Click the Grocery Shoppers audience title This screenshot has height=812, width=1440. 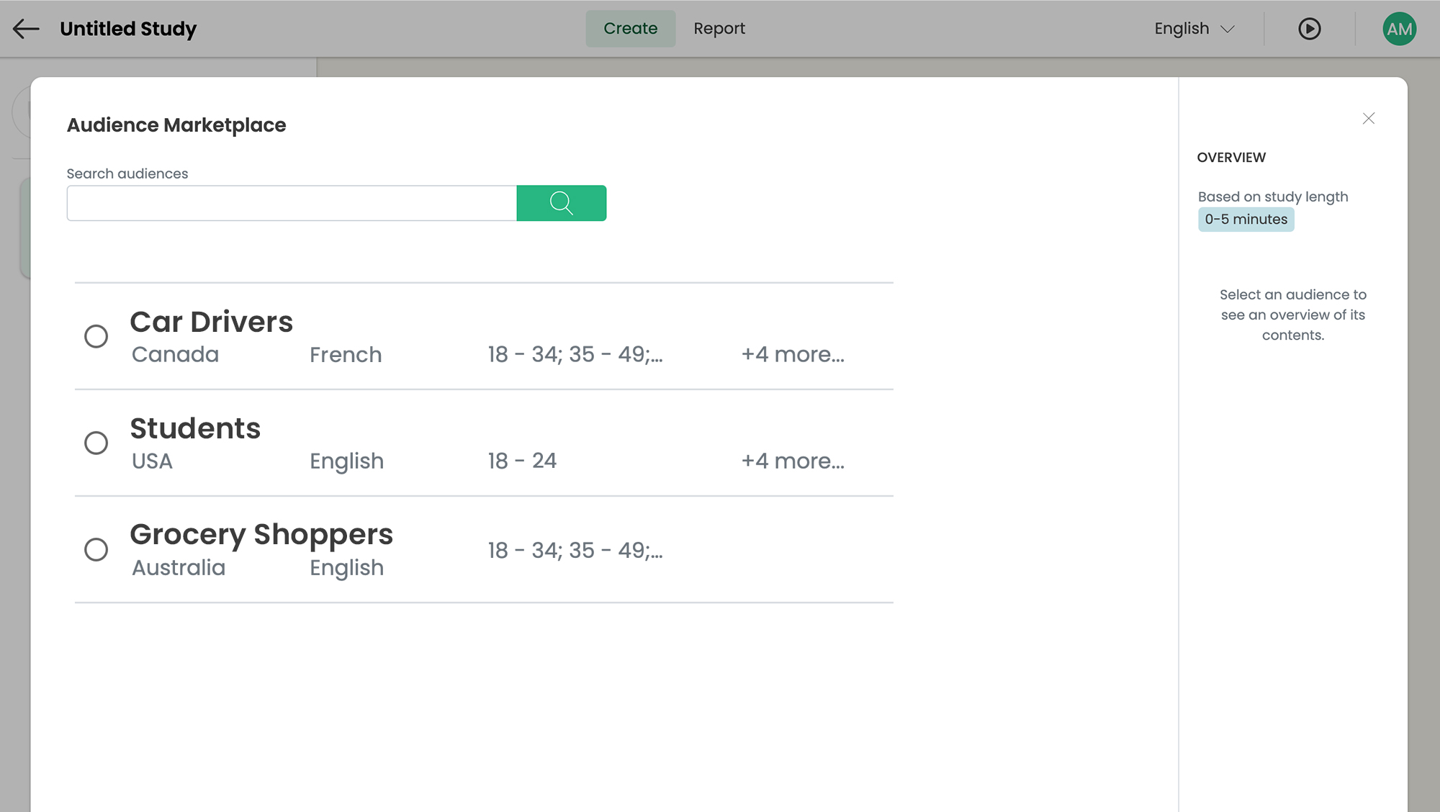click(x=261, y=534)
